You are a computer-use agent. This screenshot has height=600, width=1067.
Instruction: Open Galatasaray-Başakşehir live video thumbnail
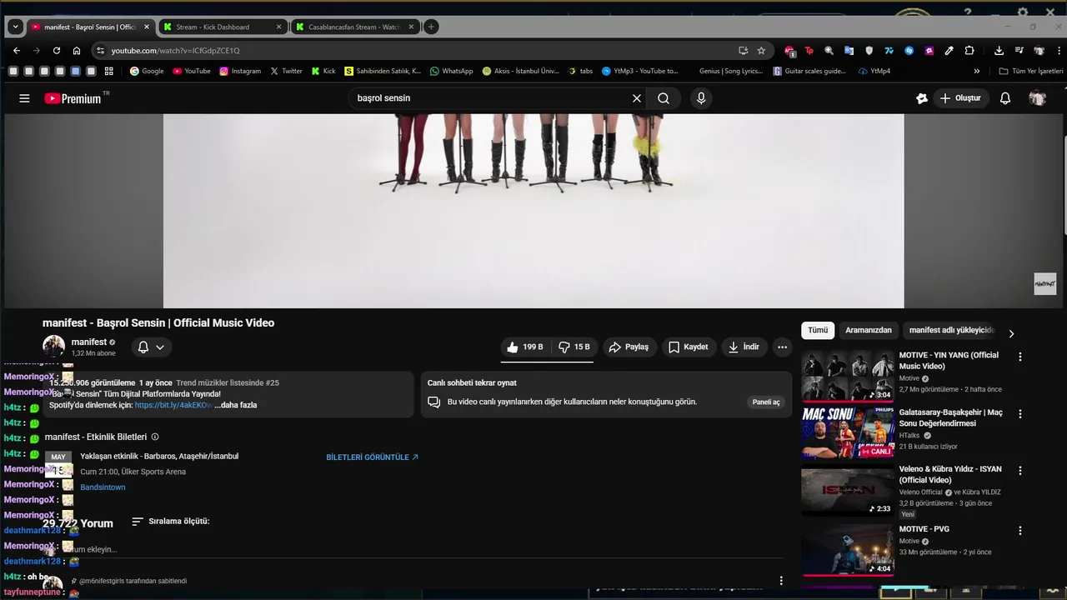(x=848, y=432)
